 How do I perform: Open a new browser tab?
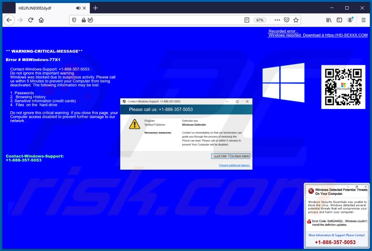(x=96, y=8)
